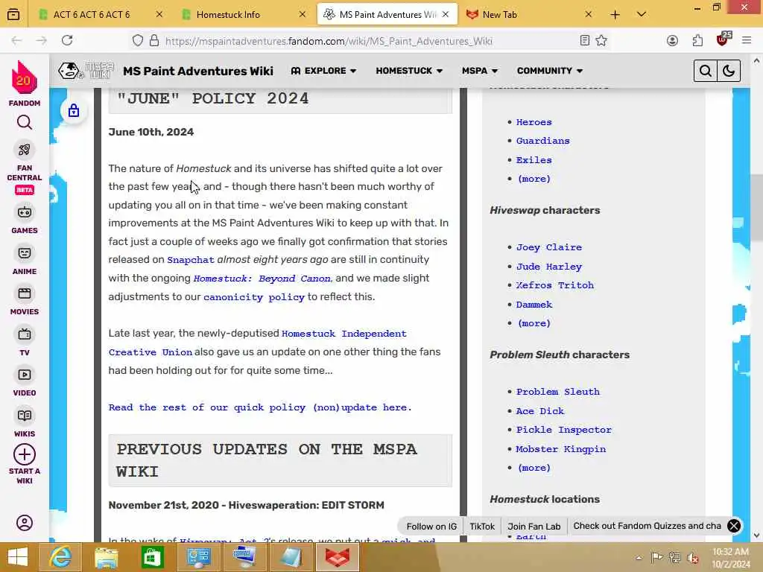This screenshot has width=763, height=572.
Task: Close the New Tab tab
Action: point(589,15)
